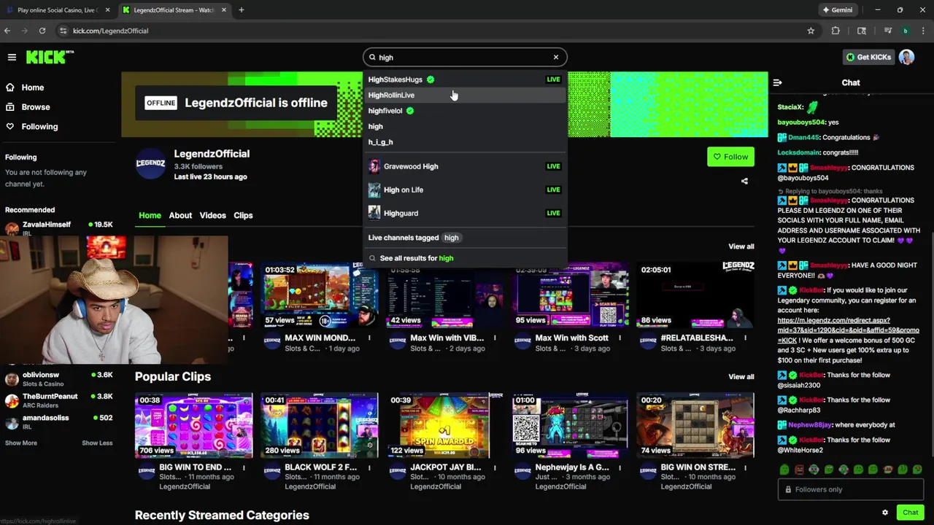
Task: Follow LegendzOfficial channel
Action: click(x=730, y=157)
